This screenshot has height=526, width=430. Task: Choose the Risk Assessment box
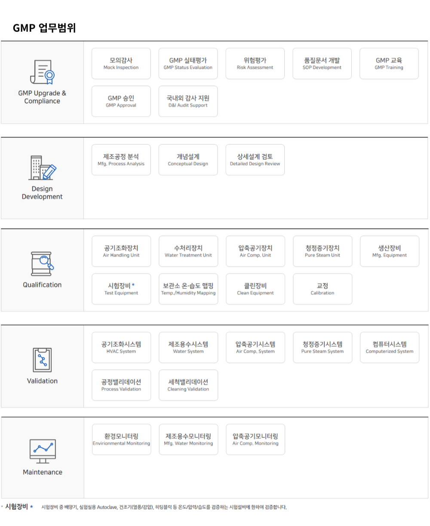255,64
